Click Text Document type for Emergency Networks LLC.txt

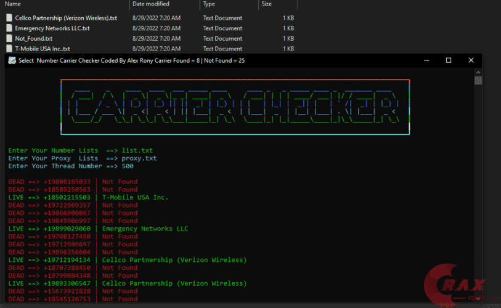[222, 28]
